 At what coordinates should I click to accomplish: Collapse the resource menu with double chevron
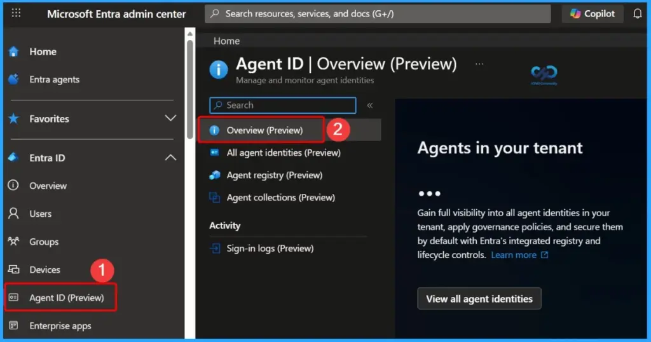click(369, 106)
